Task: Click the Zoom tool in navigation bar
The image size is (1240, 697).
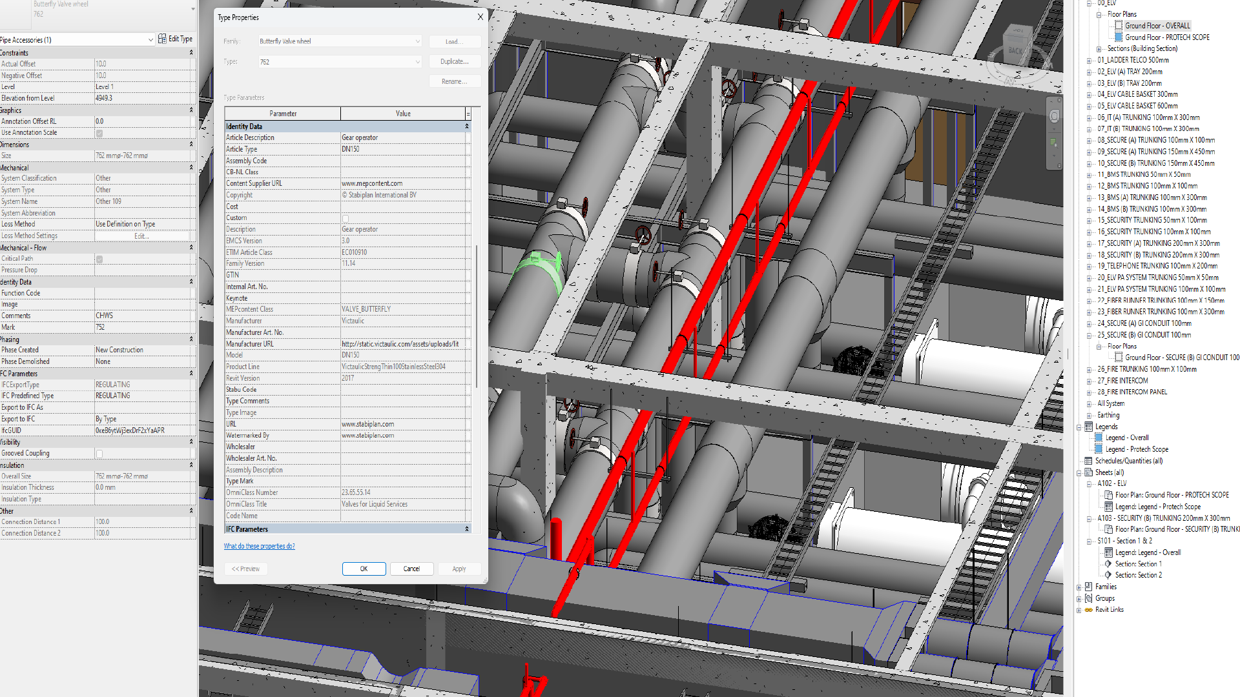Action: coord(1054,143)
